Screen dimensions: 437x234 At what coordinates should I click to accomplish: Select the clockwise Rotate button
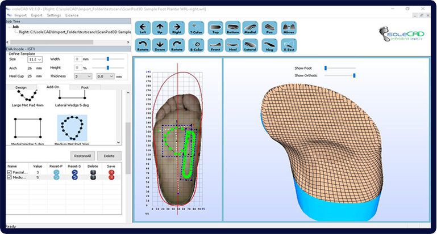[177, 45]
